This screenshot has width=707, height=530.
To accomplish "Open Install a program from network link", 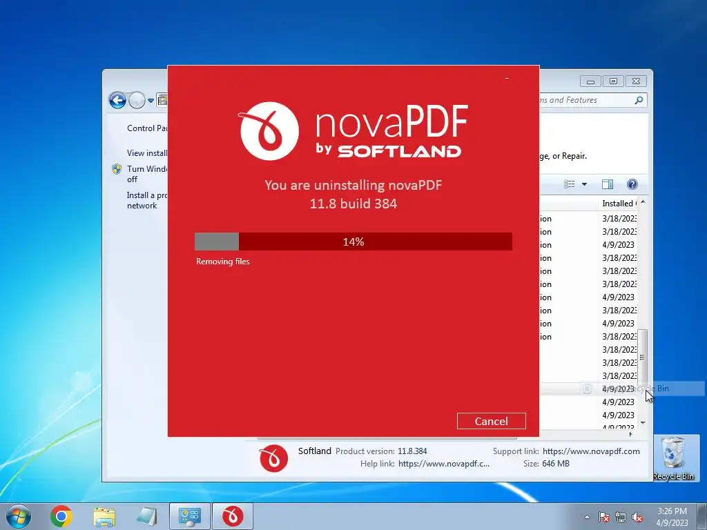I will [147, 200].
